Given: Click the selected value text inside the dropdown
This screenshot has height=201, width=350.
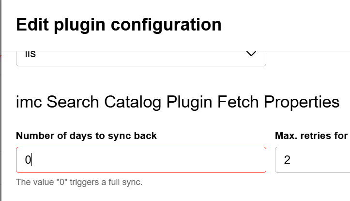Looking at the screenshot, I should pos(30,55).
